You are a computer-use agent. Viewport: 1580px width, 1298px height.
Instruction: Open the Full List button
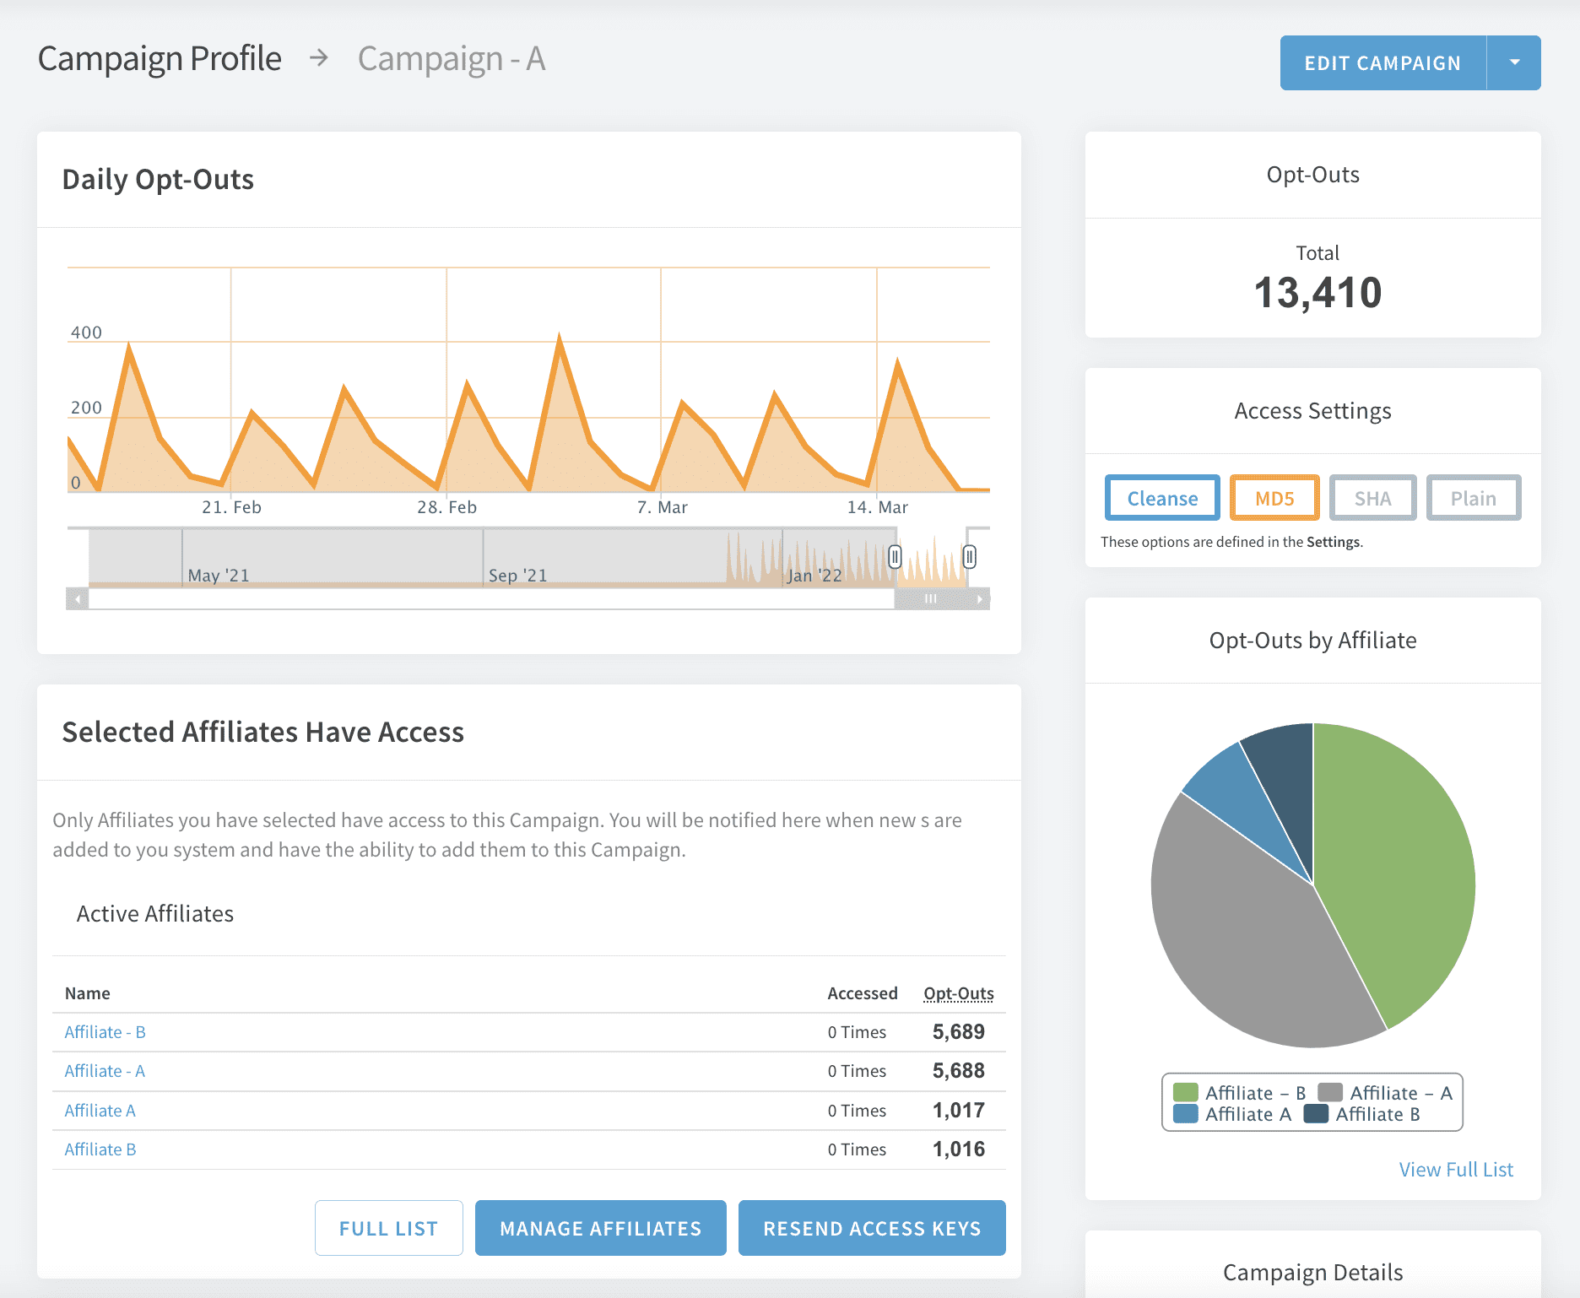click(388, 1228)
